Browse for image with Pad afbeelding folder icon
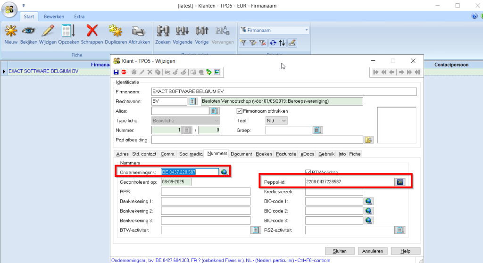Viewport: 483px width, 263px height. click(368, 140)
